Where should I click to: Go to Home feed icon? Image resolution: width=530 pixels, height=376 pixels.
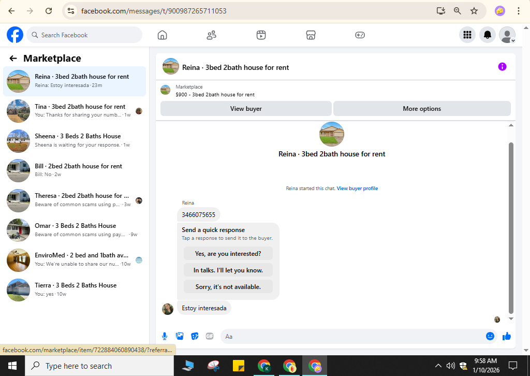[x=162, y=35]
